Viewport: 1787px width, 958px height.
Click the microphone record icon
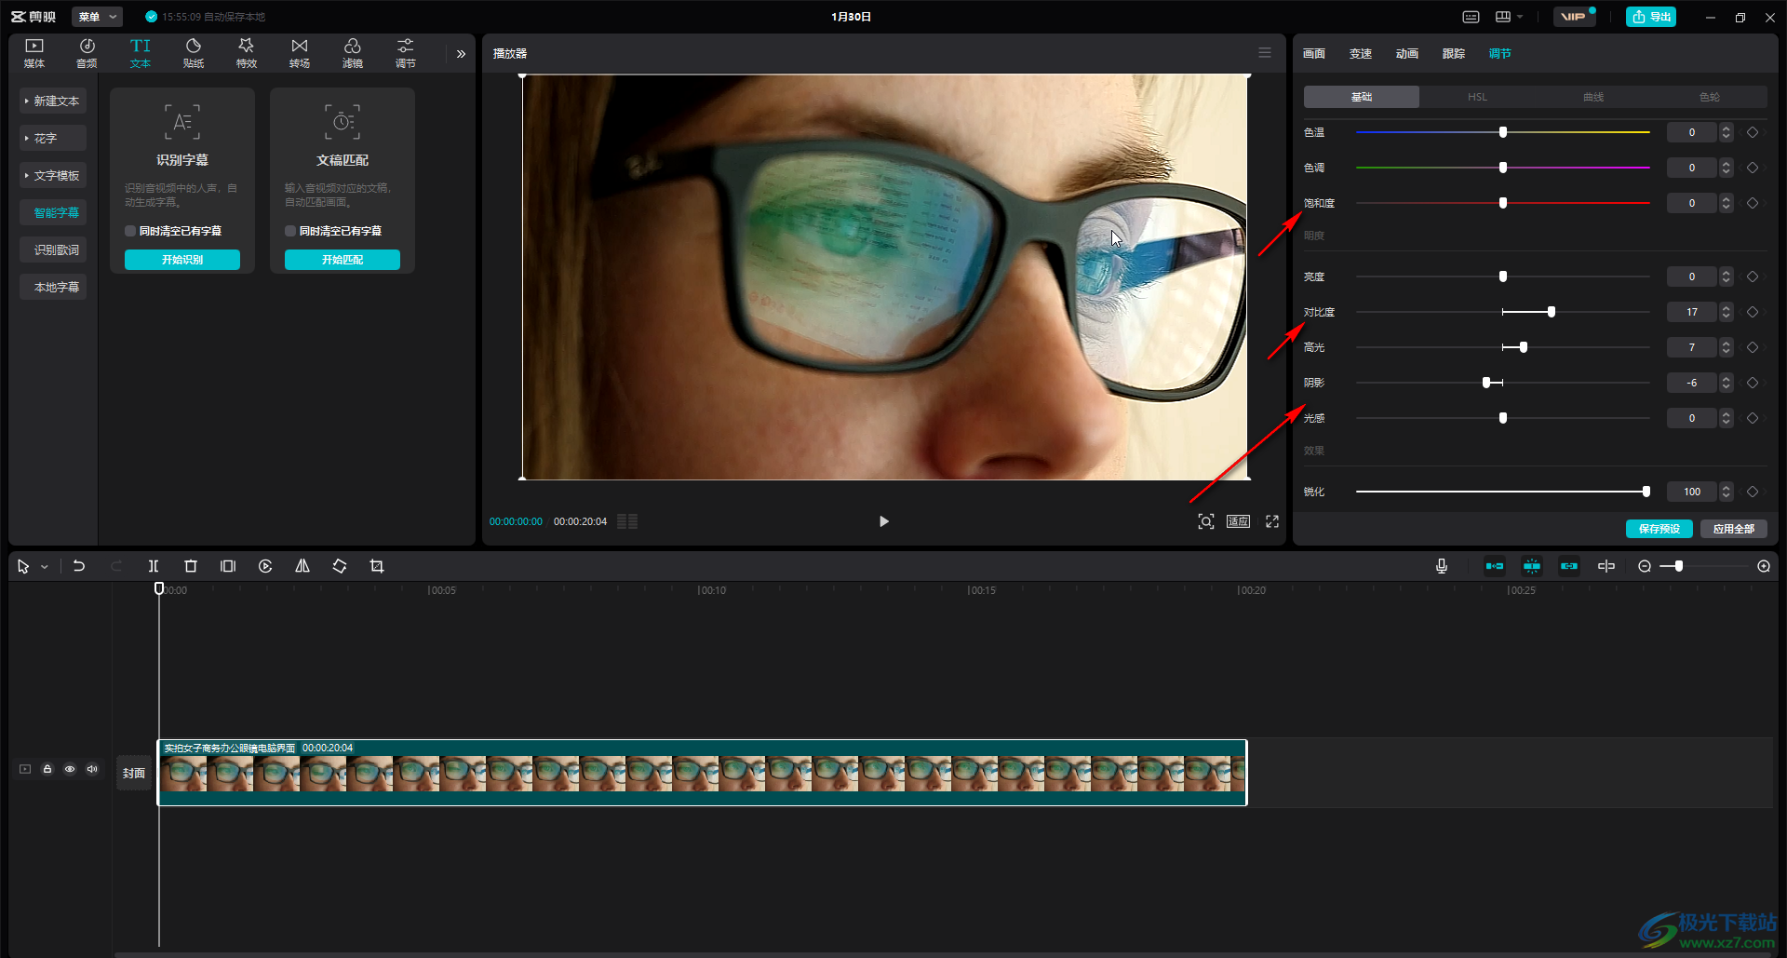[x=1442, y=566]
